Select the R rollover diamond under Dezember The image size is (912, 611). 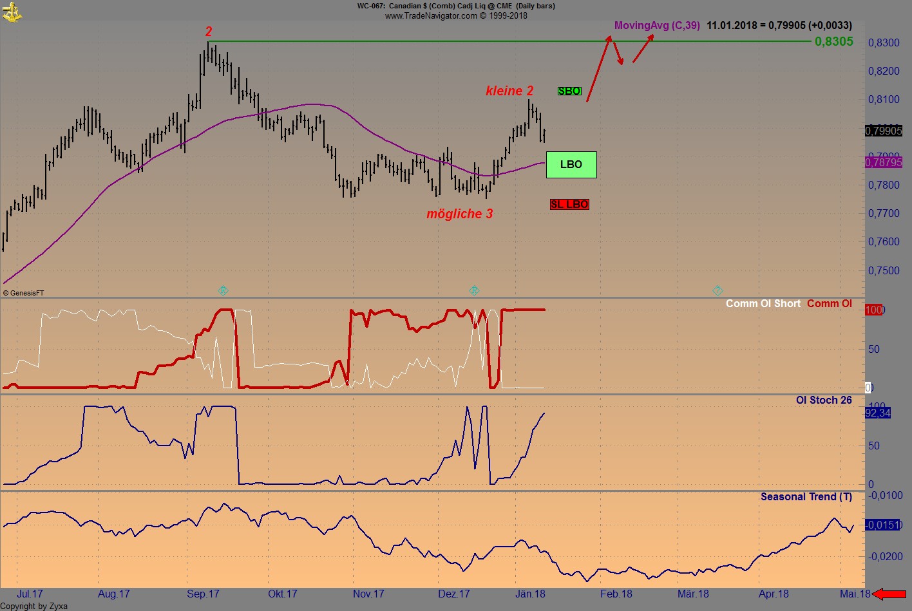click(474, 291)
